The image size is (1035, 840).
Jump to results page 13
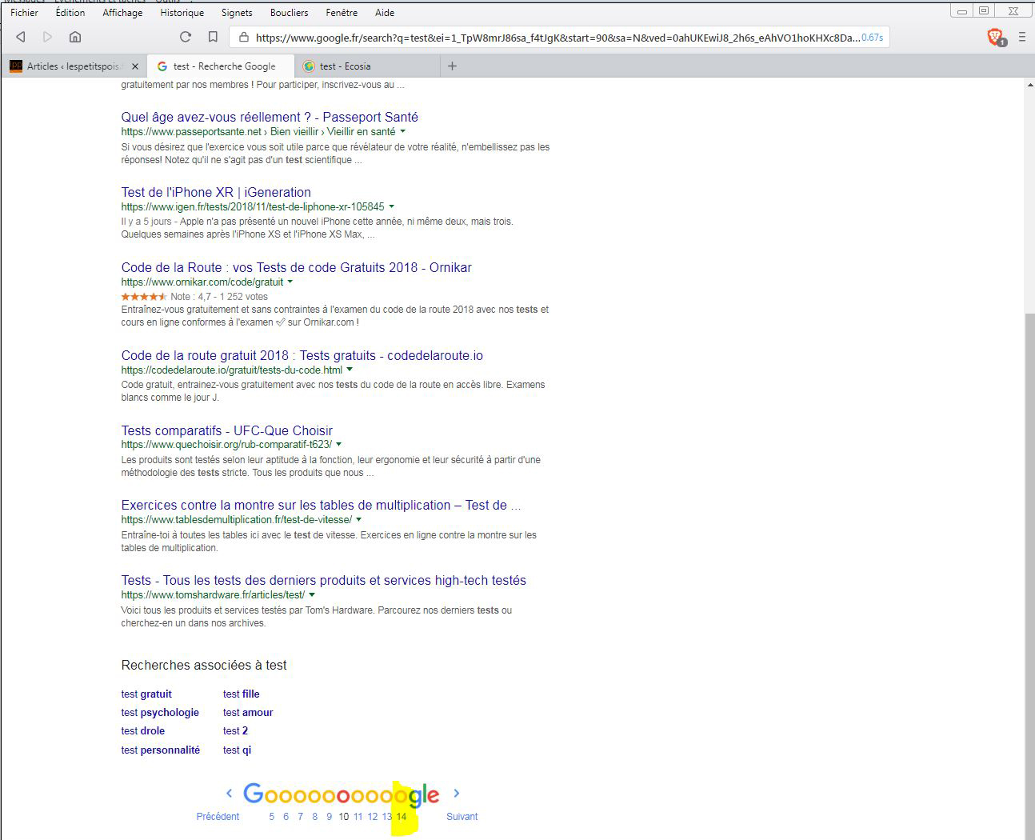386,816
